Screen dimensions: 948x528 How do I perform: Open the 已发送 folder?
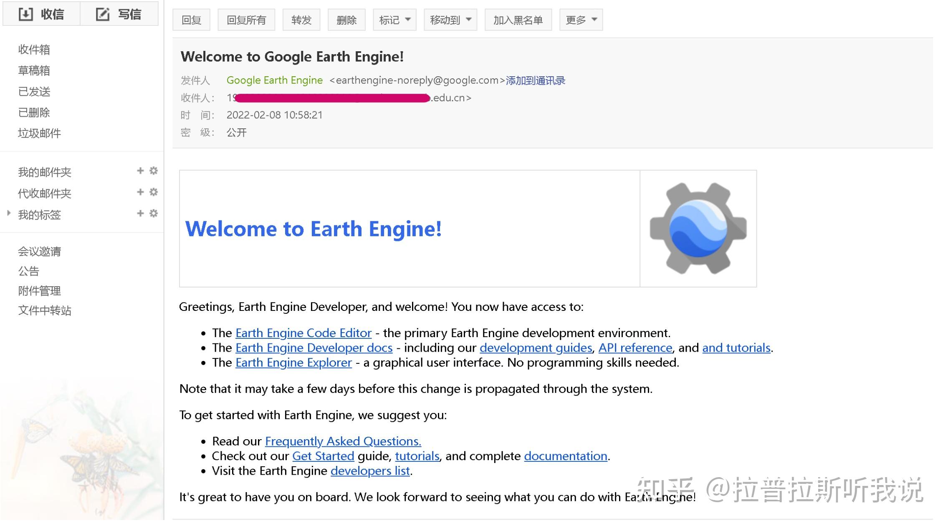tap(34, 91)
